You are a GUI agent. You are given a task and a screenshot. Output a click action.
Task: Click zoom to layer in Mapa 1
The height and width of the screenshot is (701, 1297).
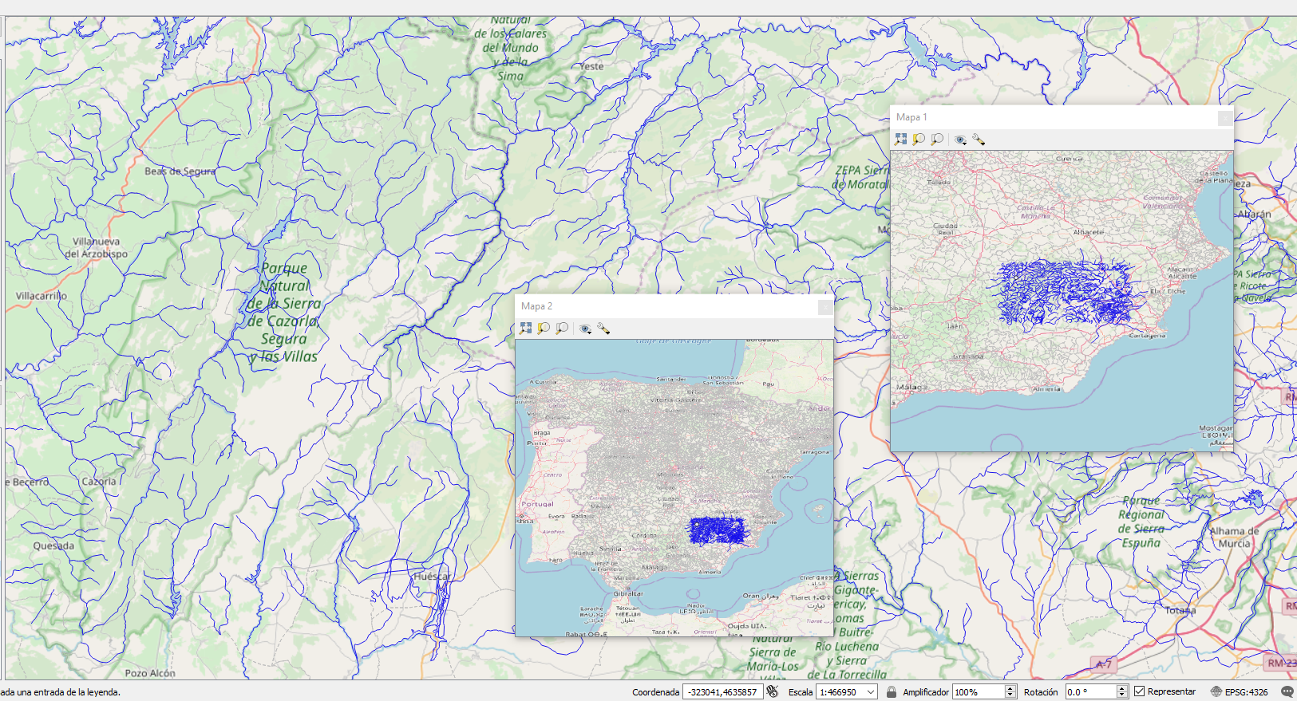pyautogui.click(x=937, y=140)
